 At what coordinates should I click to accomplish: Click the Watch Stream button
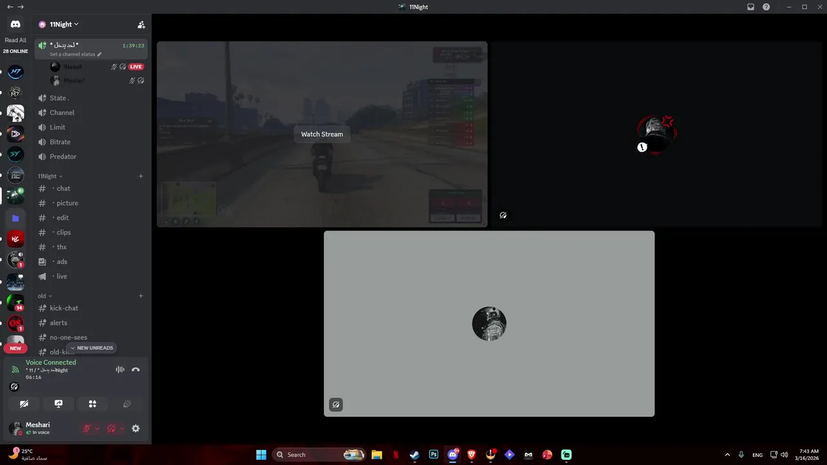coord(322,134)
